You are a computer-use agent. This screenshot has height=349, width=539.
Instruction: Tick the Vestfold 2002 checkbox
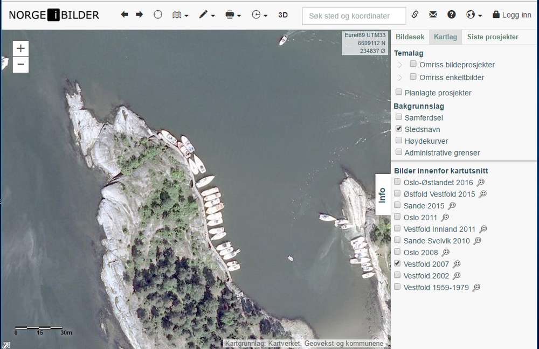coord(397,275)
